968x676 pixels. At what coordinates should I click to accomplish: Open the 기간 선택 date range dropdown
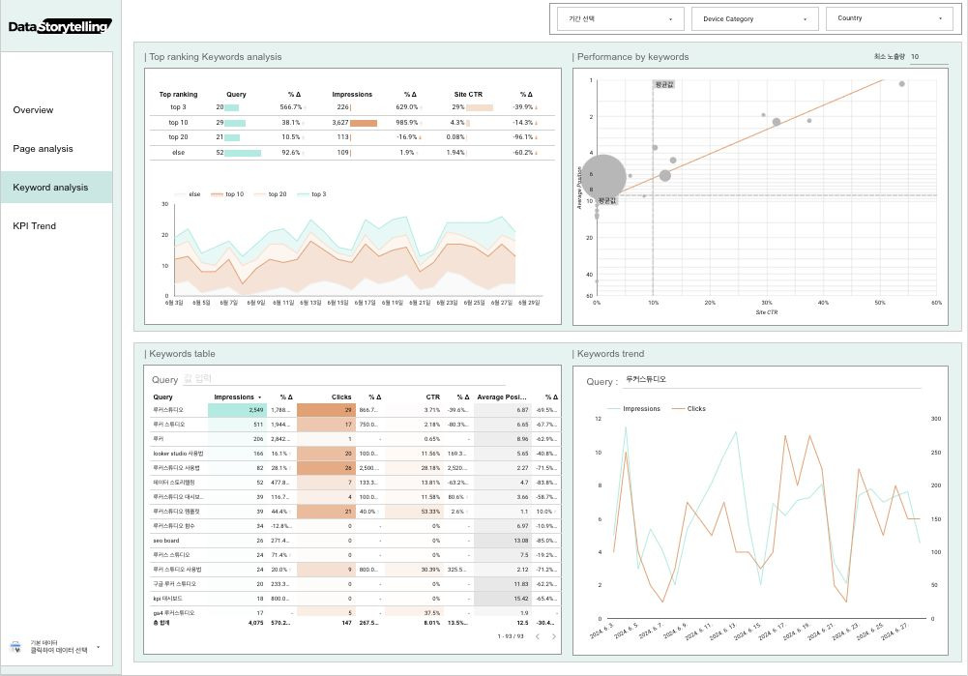[x=621, y=19]
